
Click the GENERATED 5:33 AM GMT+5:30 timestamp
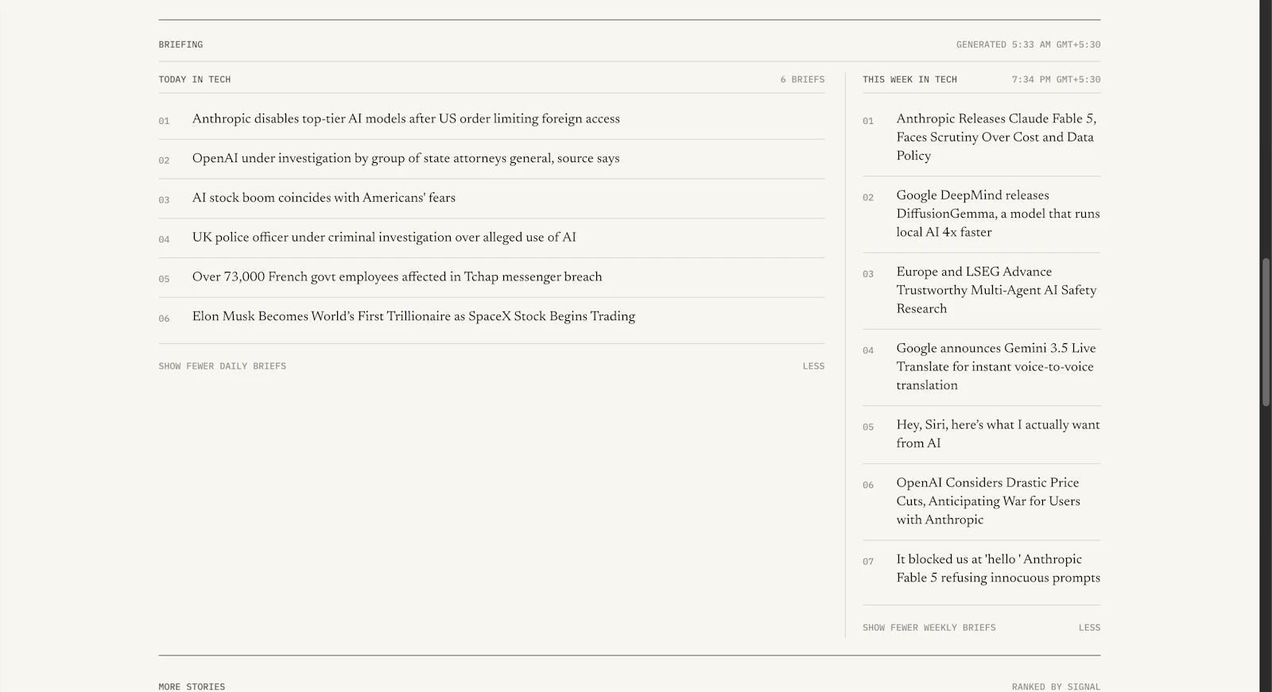coord(1028,44)
